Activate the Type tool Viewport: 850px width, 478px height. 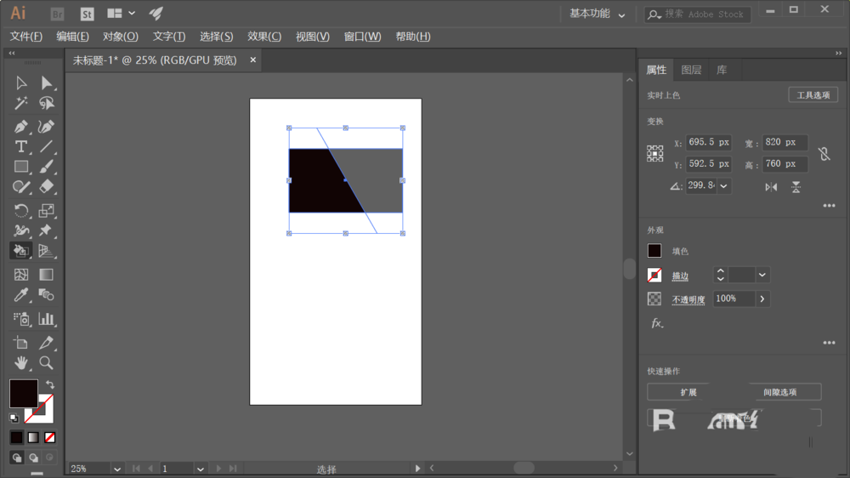tap(21, 146)
